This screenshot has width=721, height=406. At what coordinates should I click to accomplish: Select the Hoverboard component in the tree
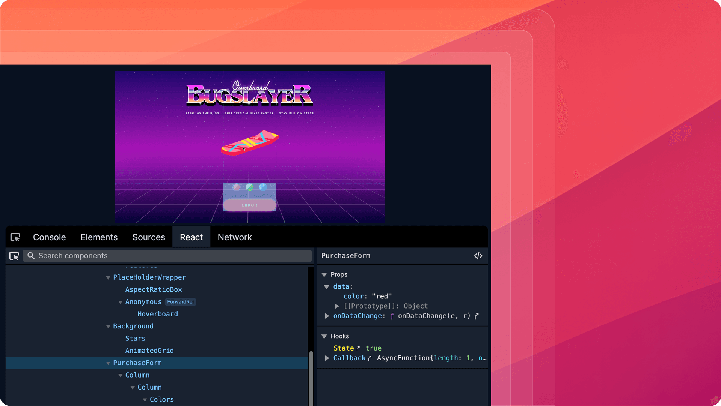click(158, 314)
